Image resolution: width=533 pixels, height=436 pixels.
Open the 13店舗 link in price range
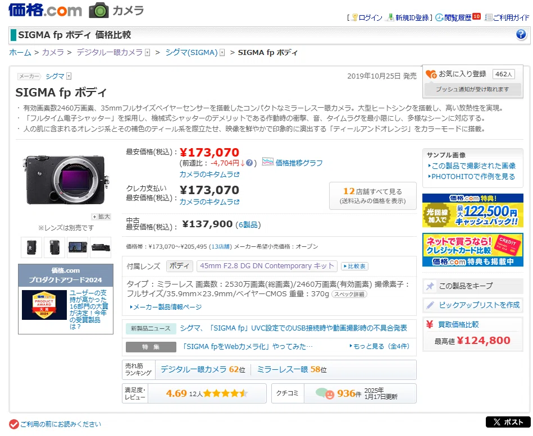pyautogui.click(x=221, y=246)
